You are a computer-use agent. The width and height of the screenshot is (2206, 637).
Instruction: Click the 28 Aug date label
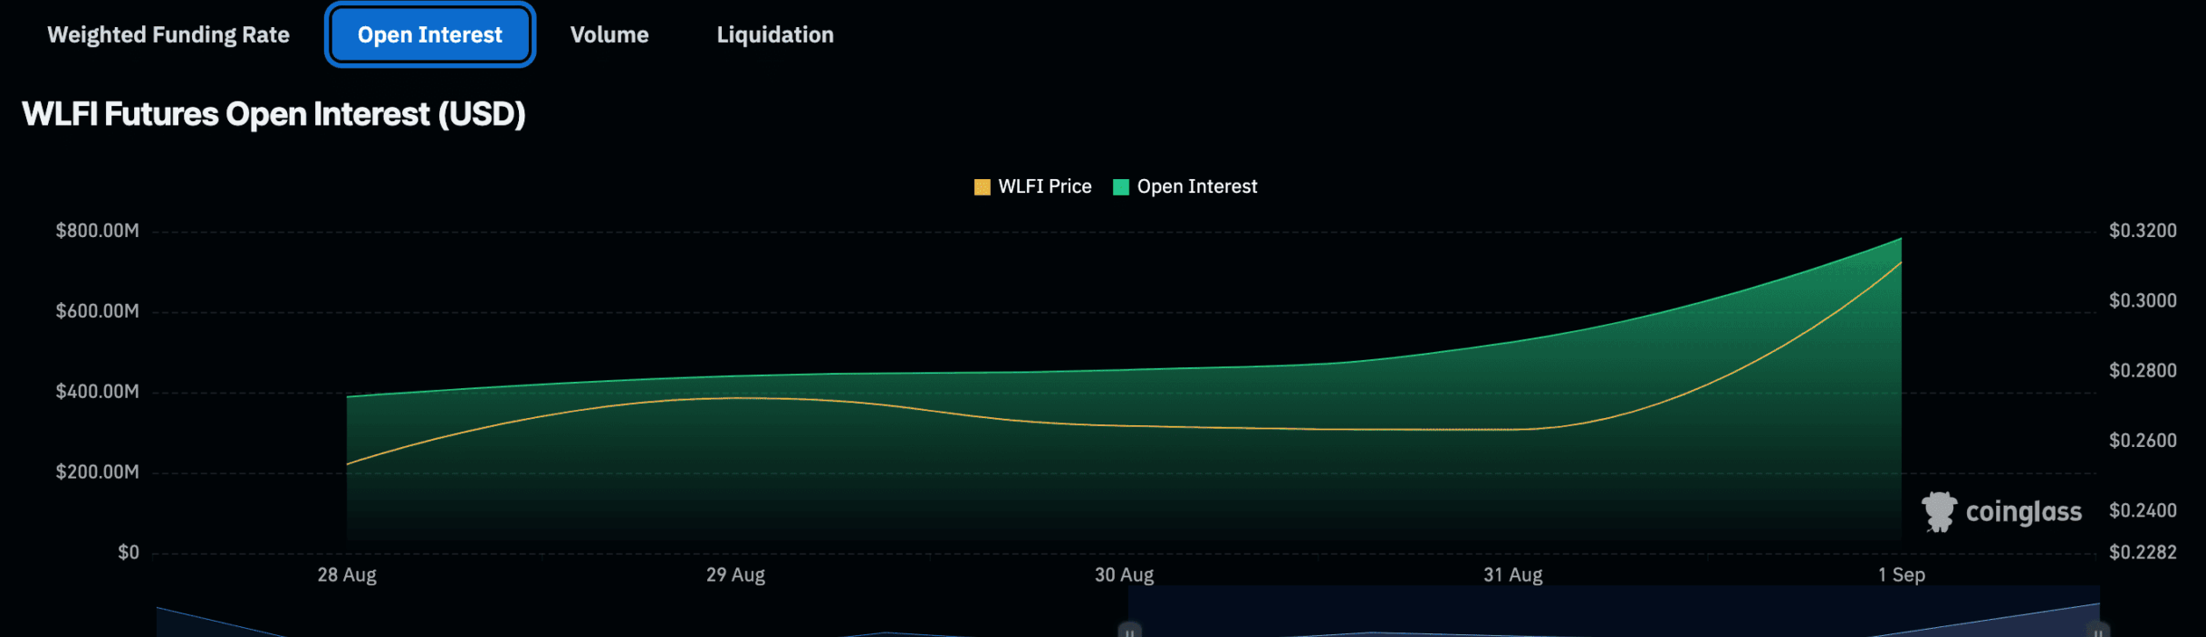click(x=347, y=575)
